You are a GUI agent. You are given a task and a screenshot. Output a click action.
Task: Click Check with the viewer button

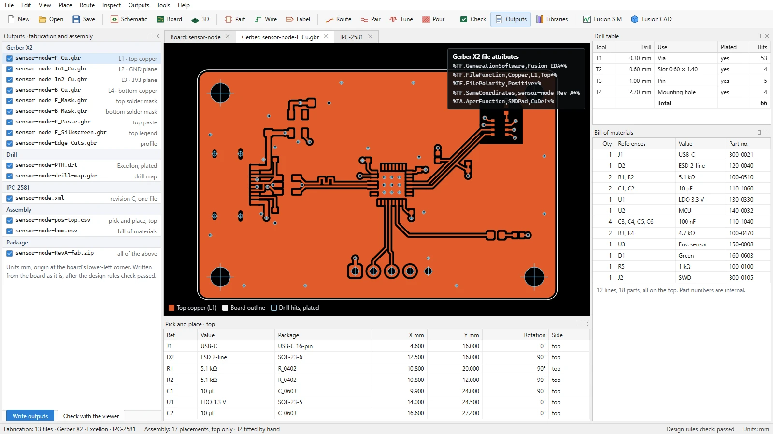91,416
